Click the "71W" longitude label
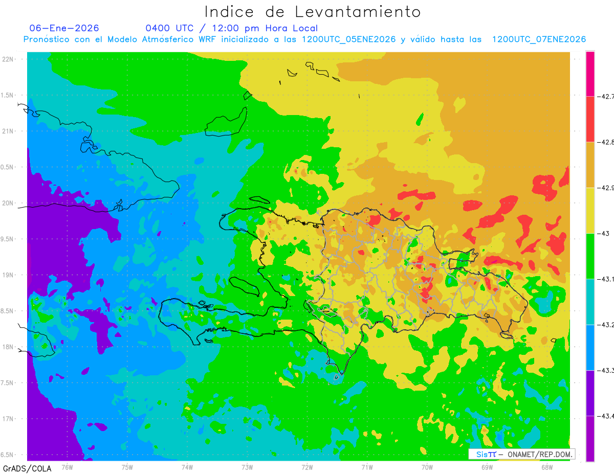This screenshot has width=614, height=474. [367, 467]
